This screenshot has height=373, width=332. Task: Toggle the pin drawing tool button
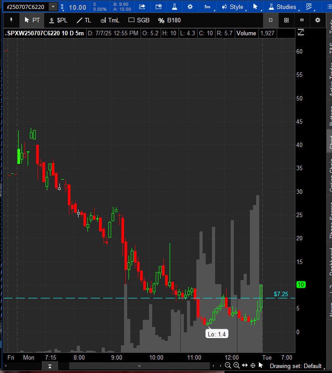(11, 20)
